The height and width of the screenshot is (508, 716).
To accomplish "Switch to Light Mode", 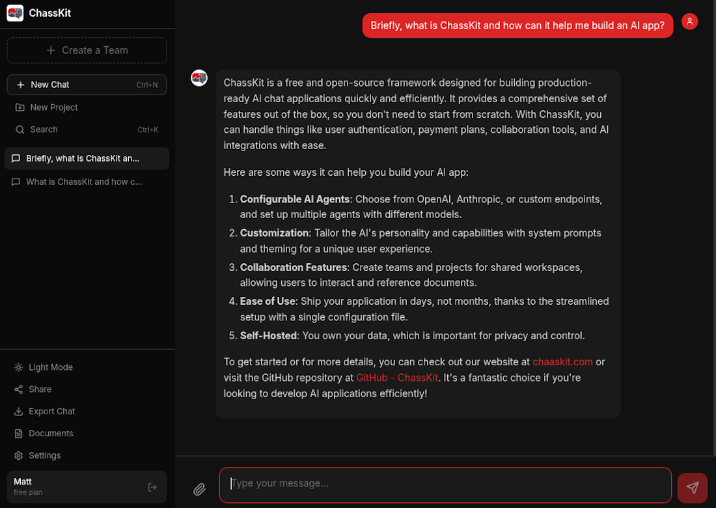I will (43, 367).
